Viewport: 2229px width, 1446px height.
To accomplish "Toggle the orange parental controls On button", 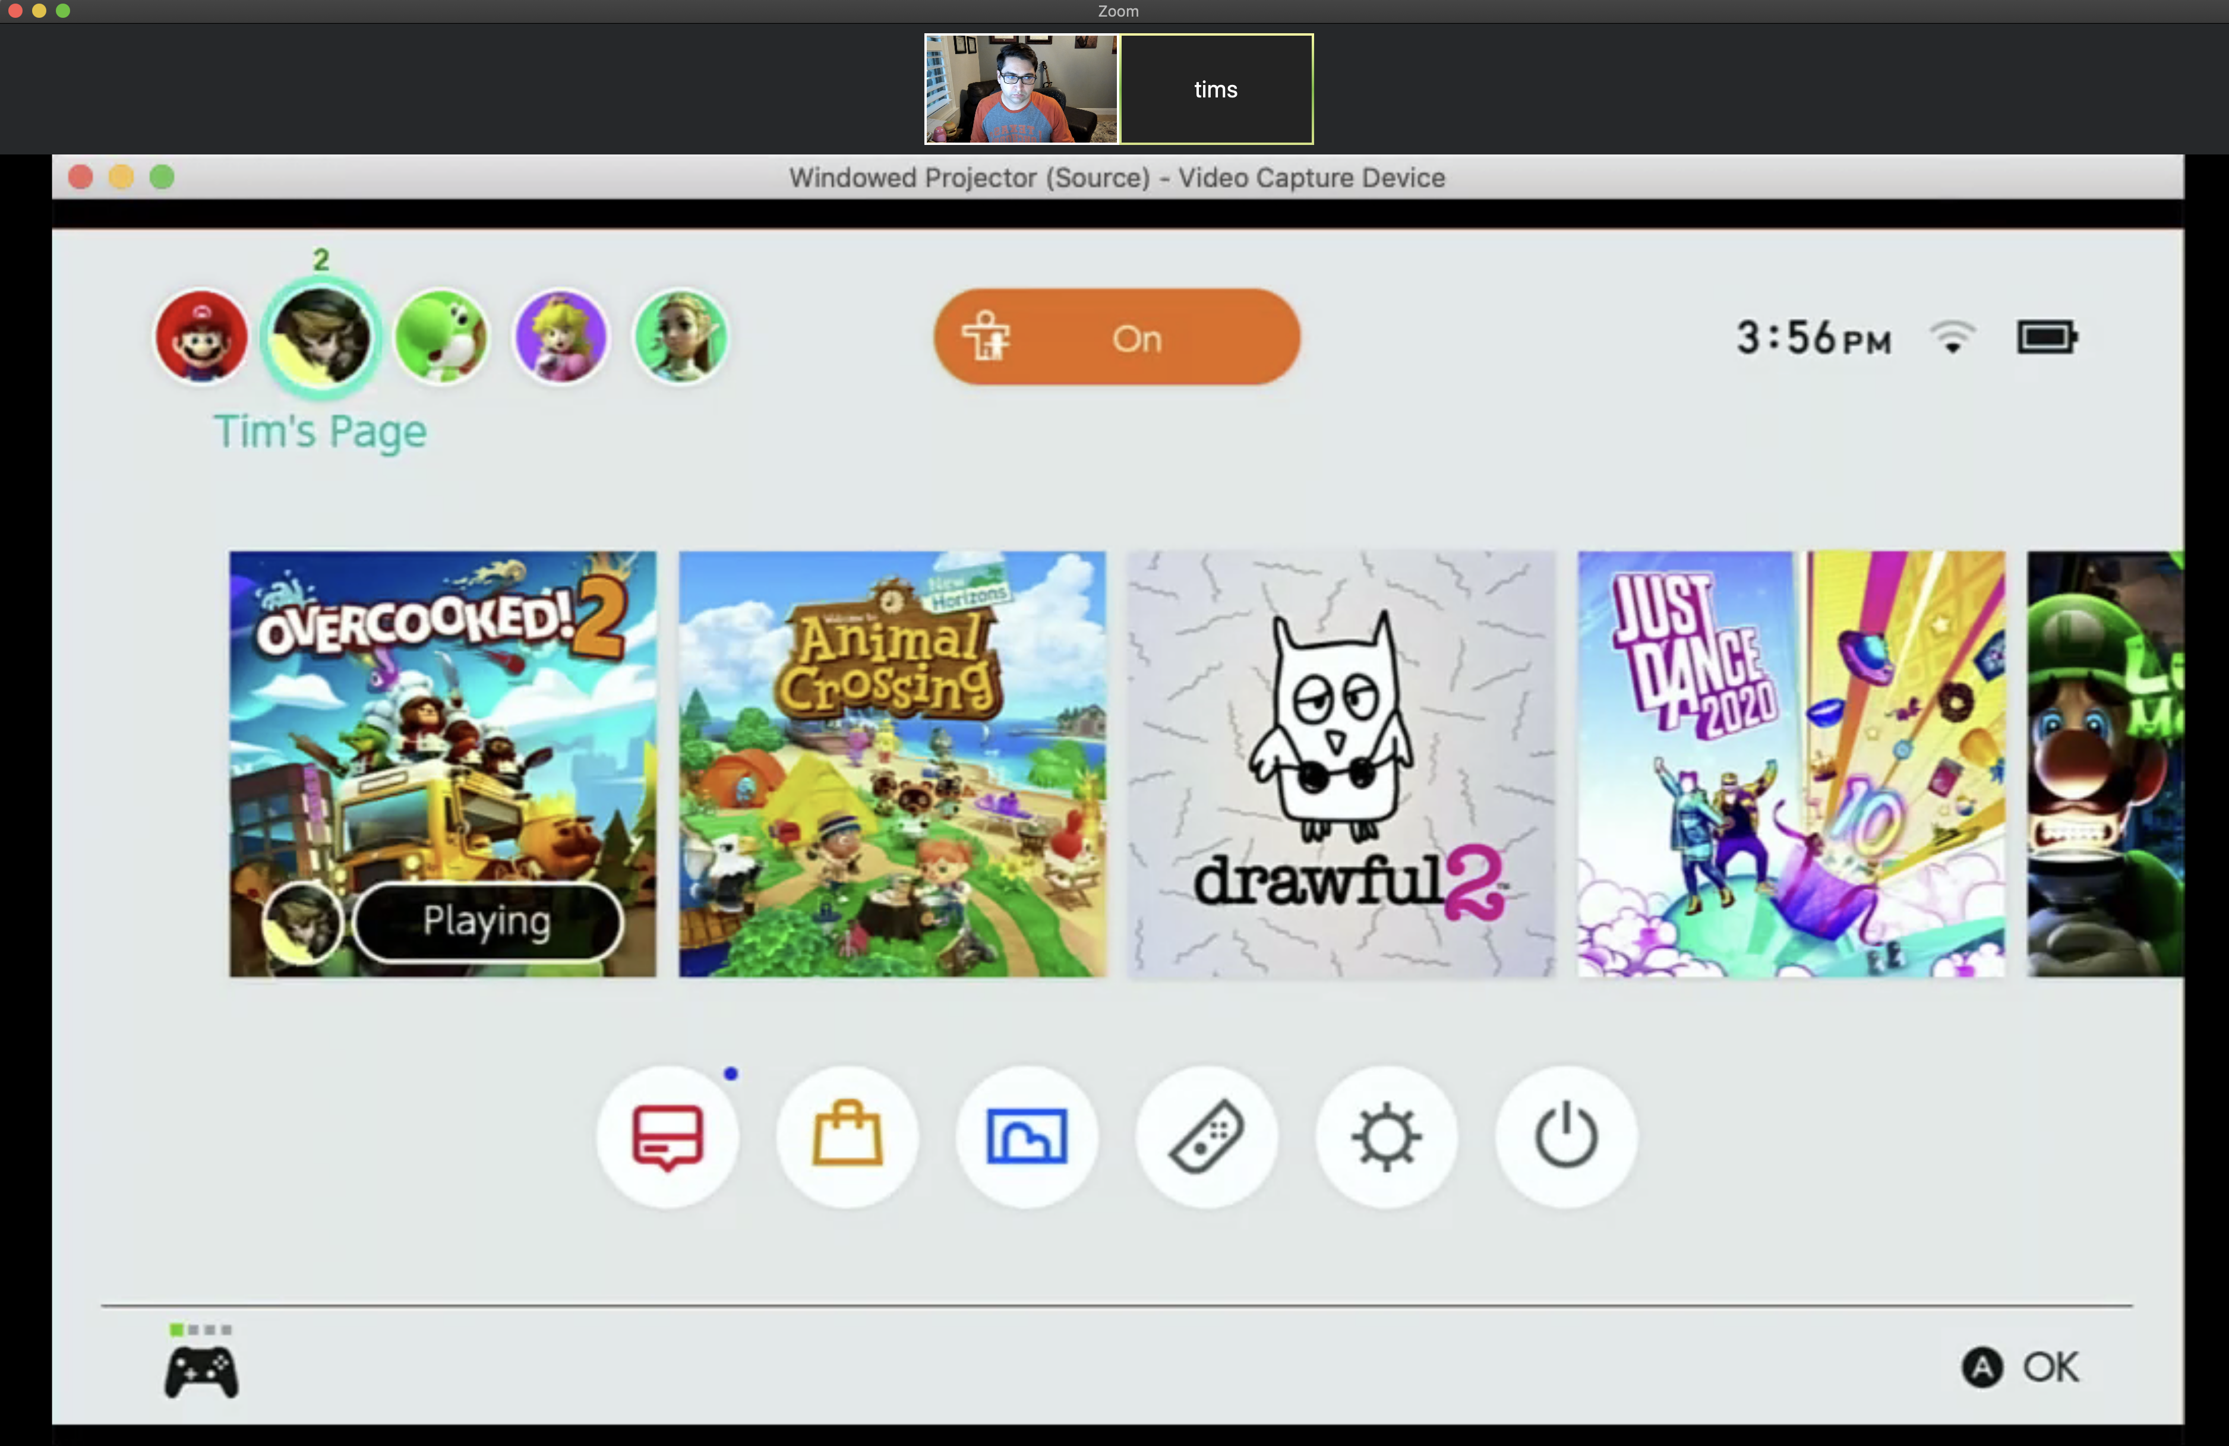I will (x=1116, y=337).
